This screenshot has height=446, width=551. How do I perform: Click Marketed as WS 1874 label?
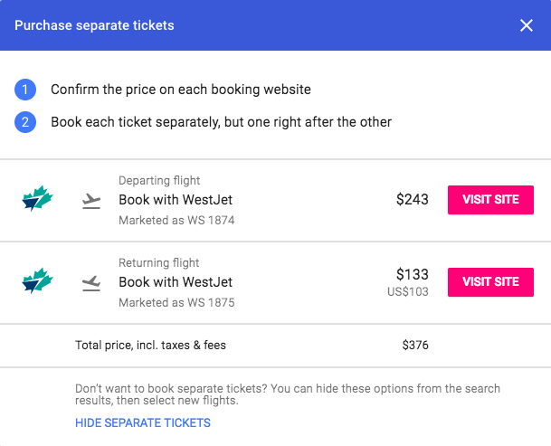click(x=176, y=220)
